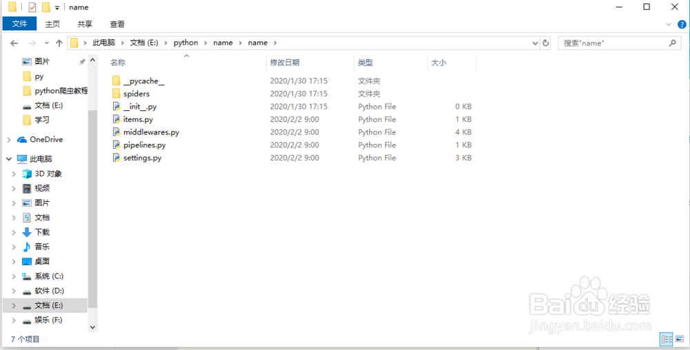Expand the 下载 tree node
This screenshot has height=350, width=690.
[x=14, y=232]
